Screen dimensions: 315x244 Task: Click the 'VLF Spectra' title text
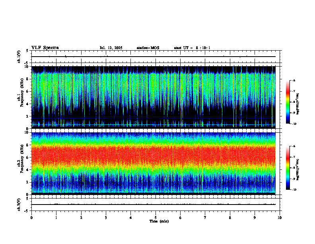coord(45,48)
